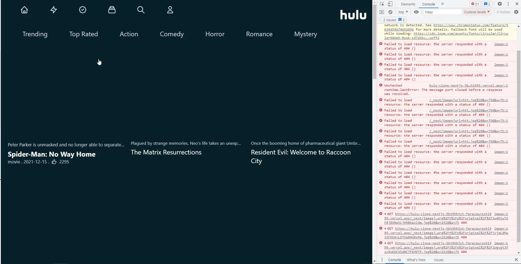Select the Horror category
This screenshot has width=521, height=264.
coord(215,34)
